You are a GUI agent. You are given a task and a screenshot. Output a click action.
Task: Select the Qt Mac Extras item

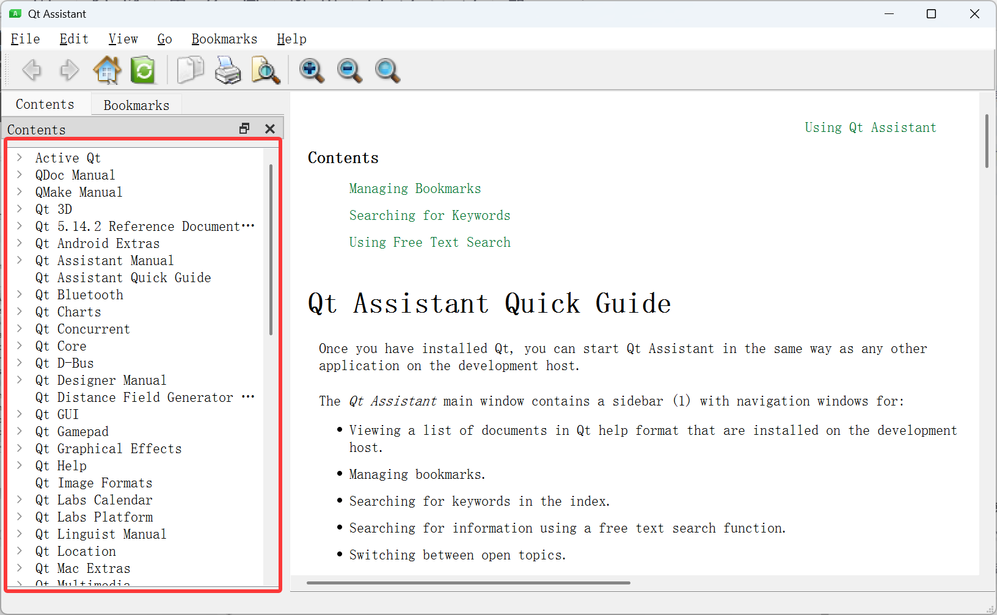[x=82, y=569]
